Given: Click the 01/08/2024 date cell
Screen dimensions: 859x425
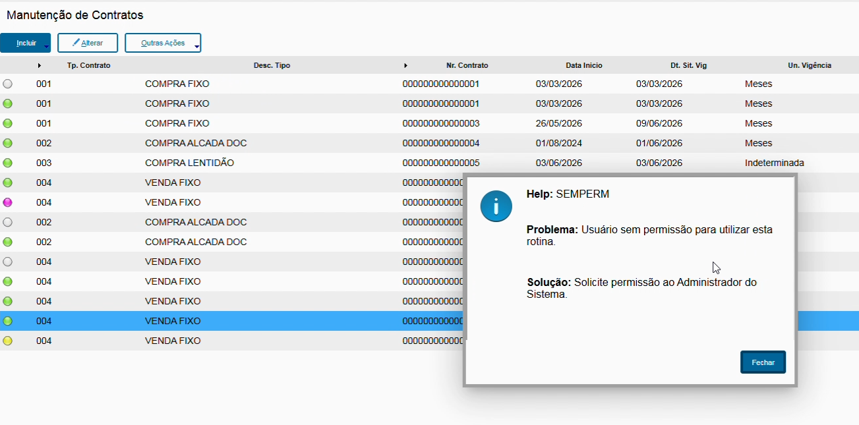Looking at the screenshot, I should pos(558,143).
